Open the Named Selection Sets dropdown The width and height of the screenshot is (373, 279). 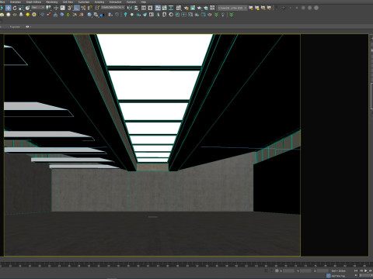pos(113,8)
